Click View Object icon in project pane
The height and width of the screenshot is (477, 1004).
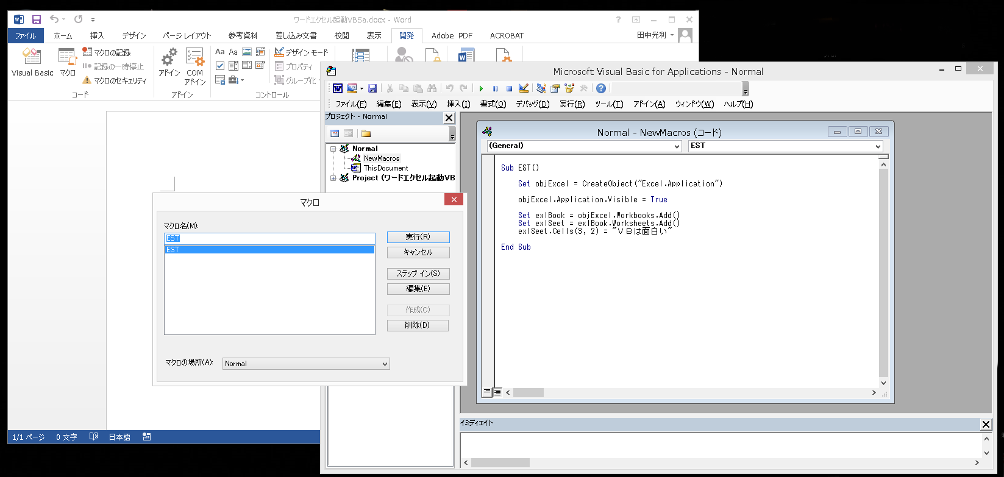tap(348, 133)
